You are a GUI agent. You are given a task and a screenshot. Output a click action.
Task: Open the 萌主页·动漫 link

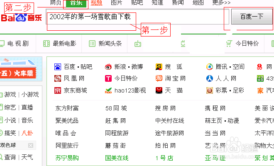(222, 121)
